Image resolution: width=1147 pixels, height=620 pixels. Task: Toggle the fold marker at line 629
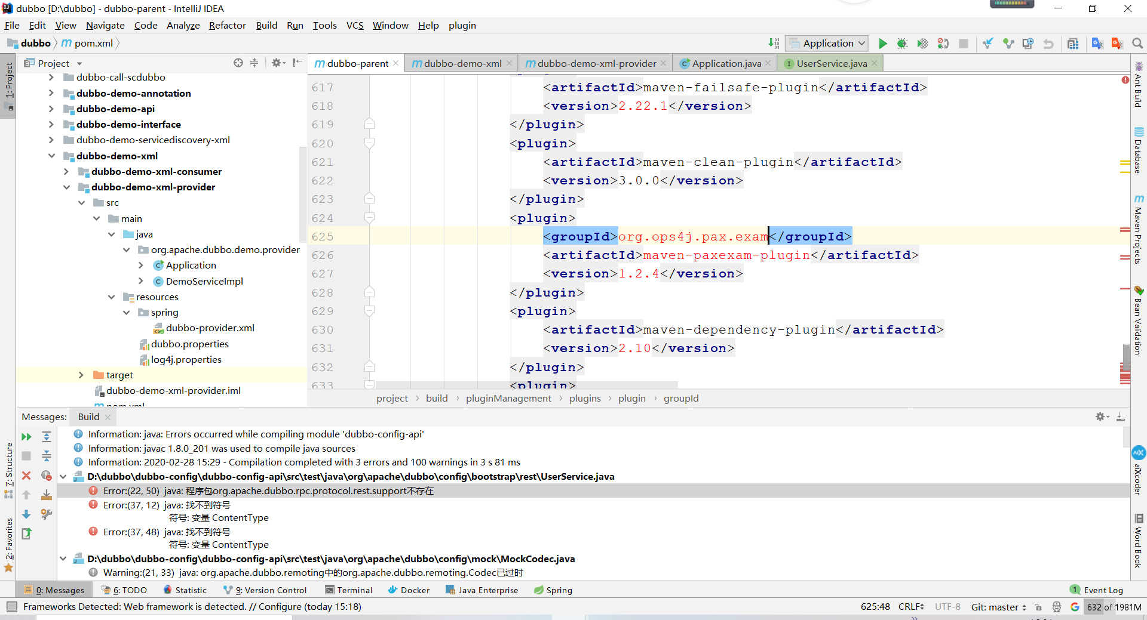point(369,311)
